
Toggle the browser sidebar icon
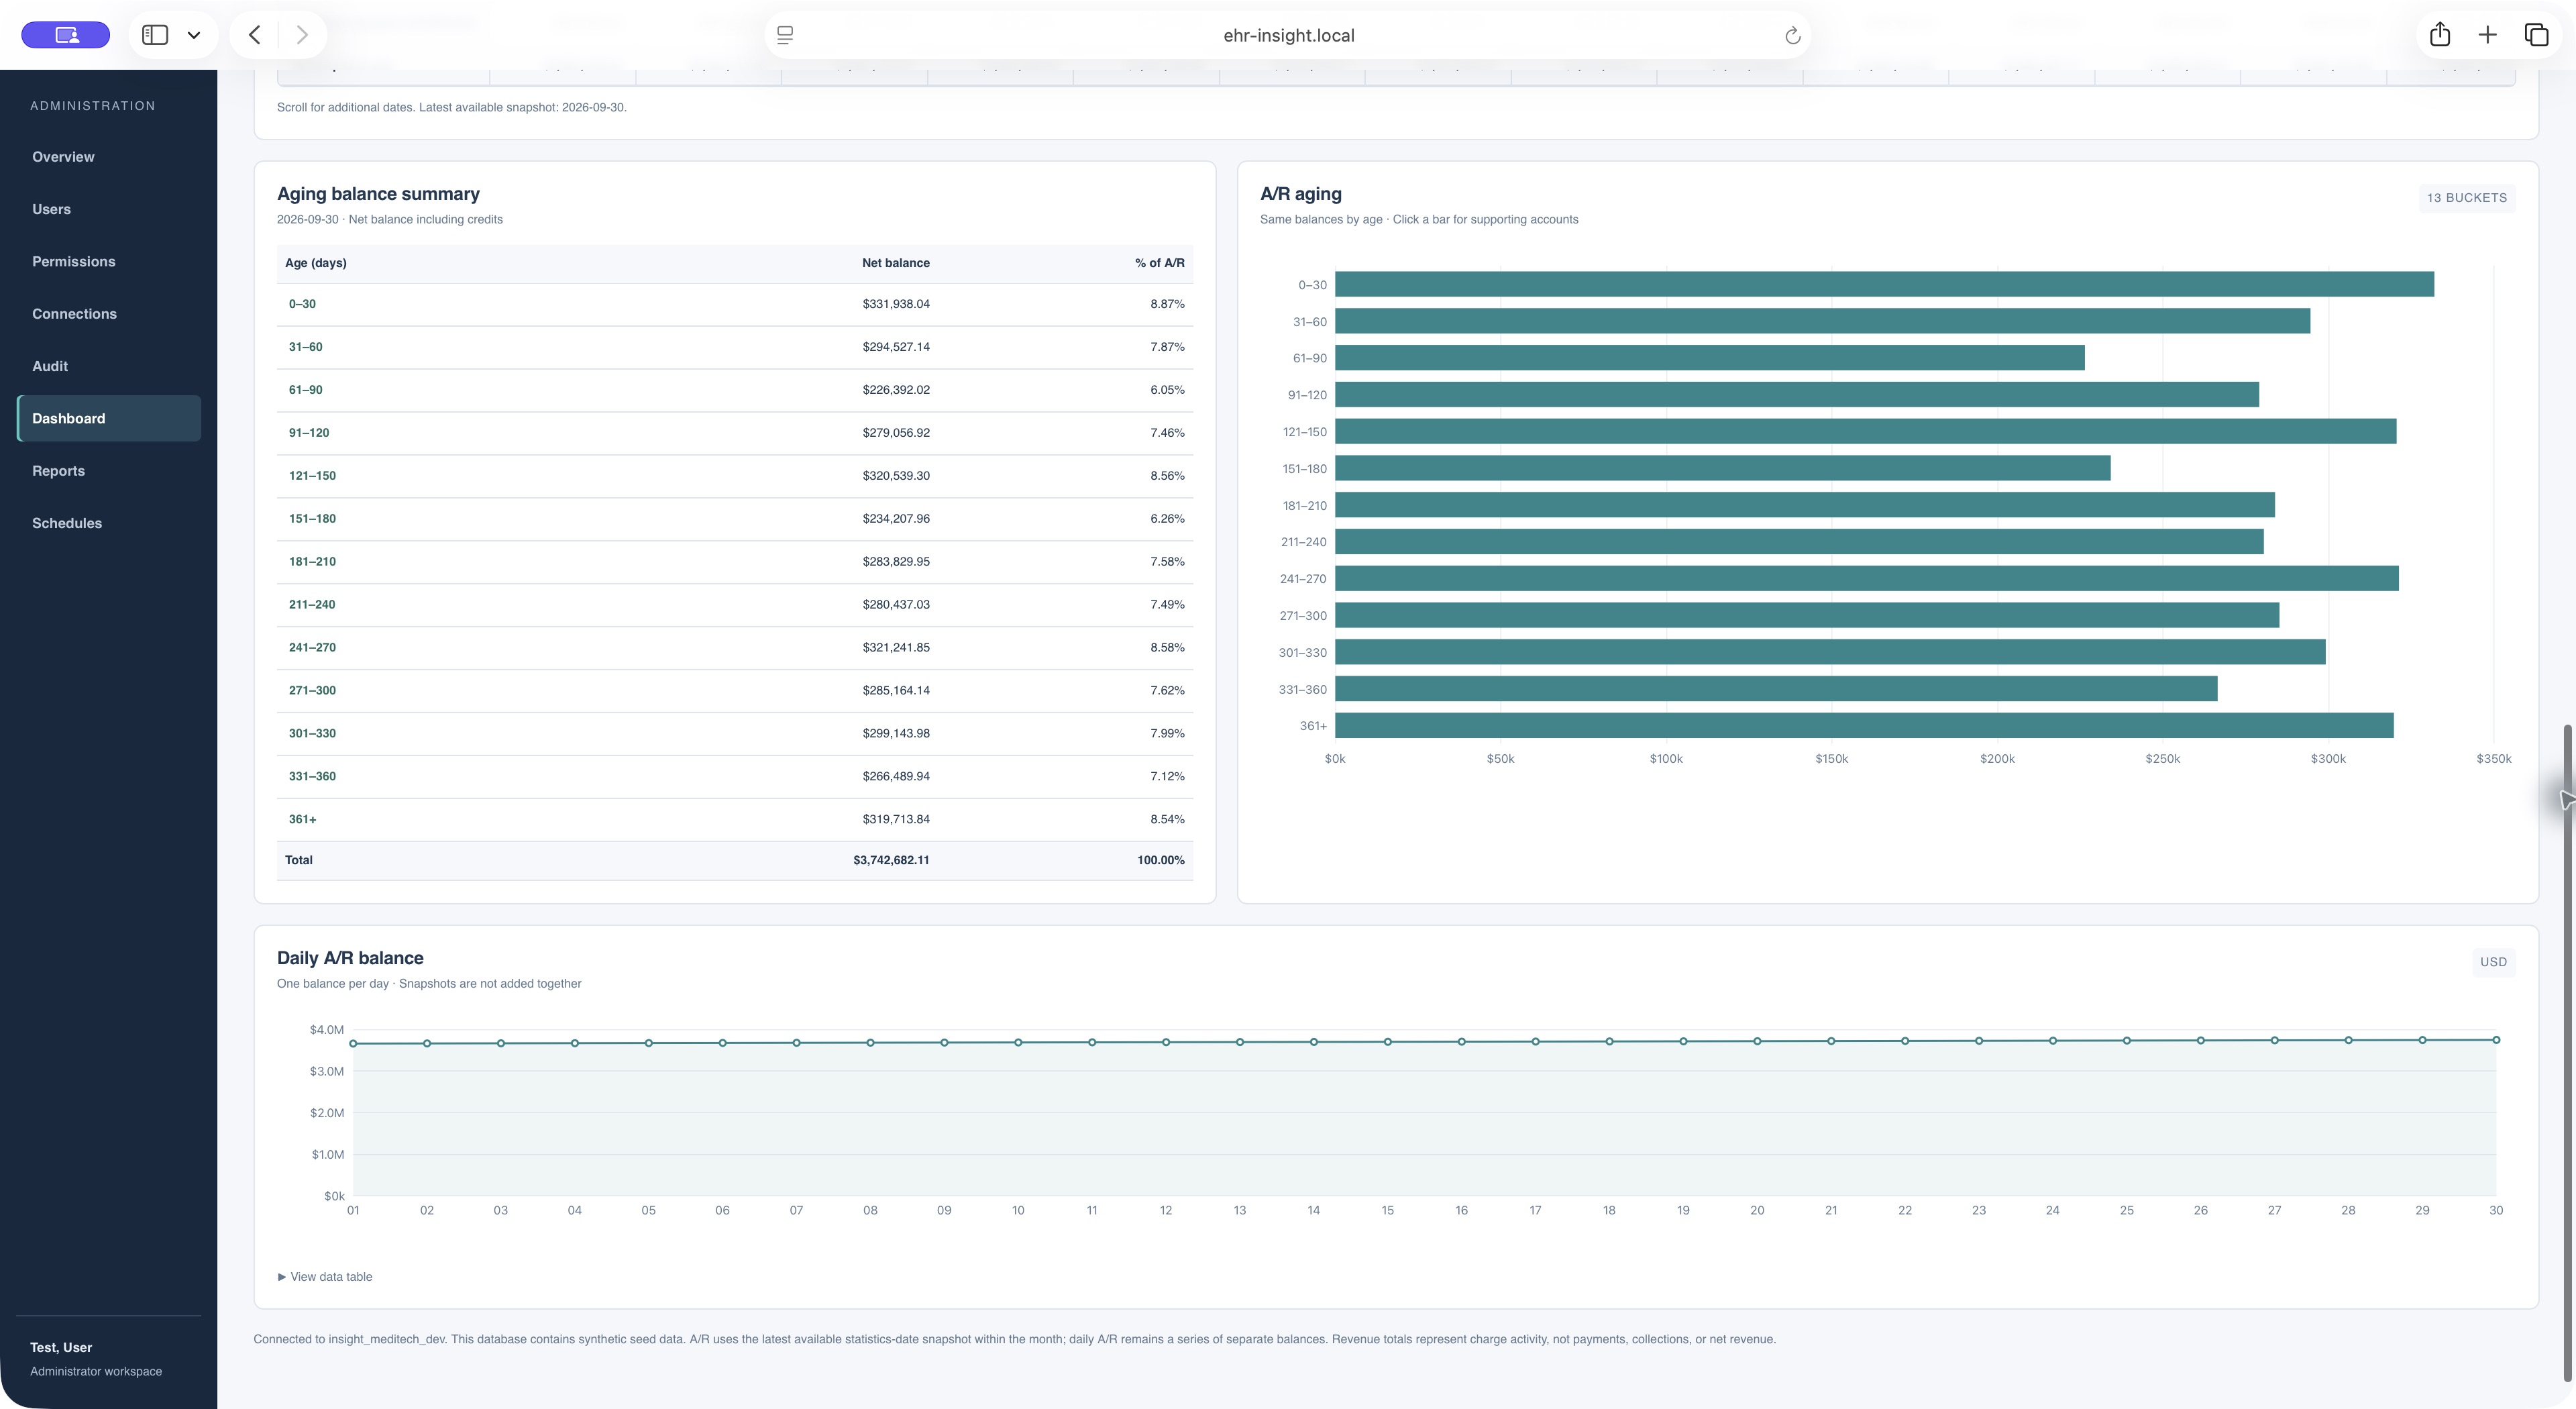155,35
